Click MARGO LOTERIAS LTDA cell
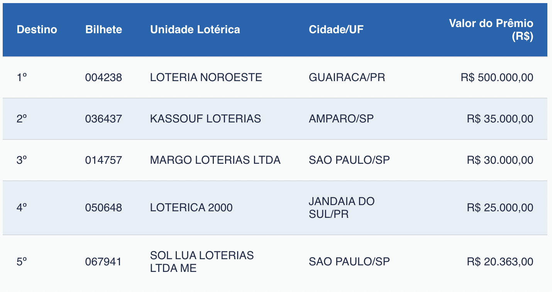552x292 pixels. click(215, 160)
